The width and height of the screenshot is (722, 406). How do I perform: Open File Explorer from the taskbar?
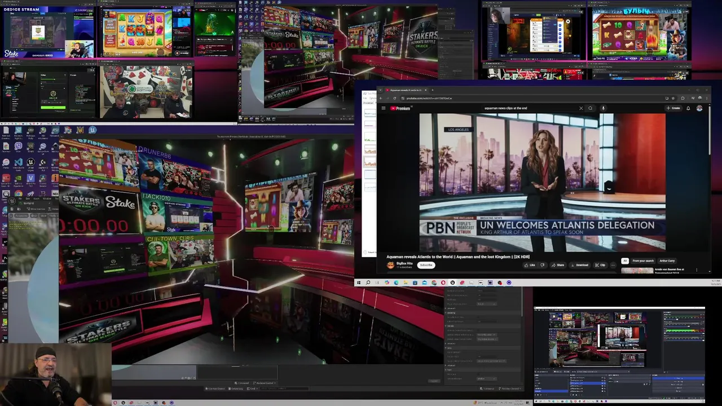pyautogui.click(x=405, y=283)
